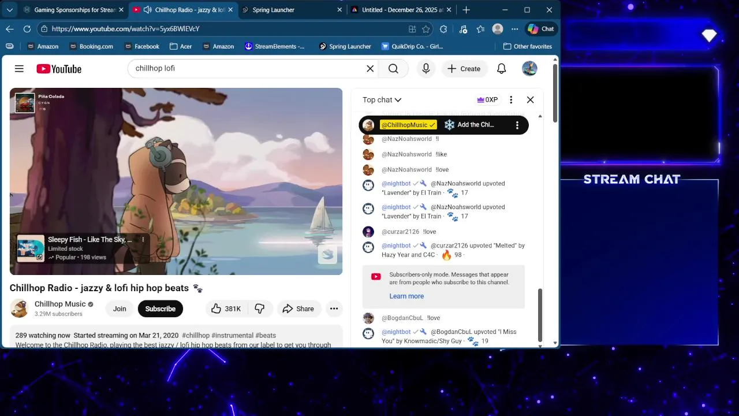Mute audio icon on Chillhop Radio tab
Image resolution: width=739 pixels, height=416 pixels.
148,10
